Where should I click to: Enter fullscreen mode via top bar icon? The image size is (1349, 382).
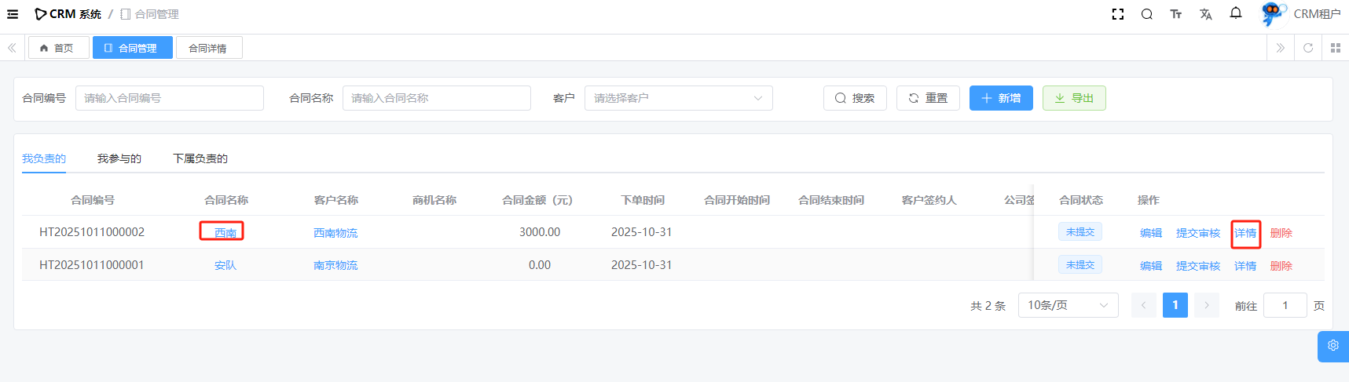coord(1118,14)
